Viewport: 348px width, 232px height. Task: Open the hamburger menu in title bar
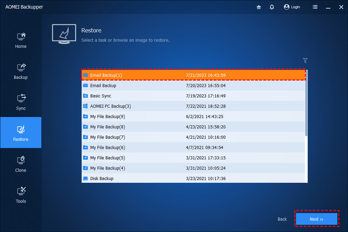click(x=315, y=7)
